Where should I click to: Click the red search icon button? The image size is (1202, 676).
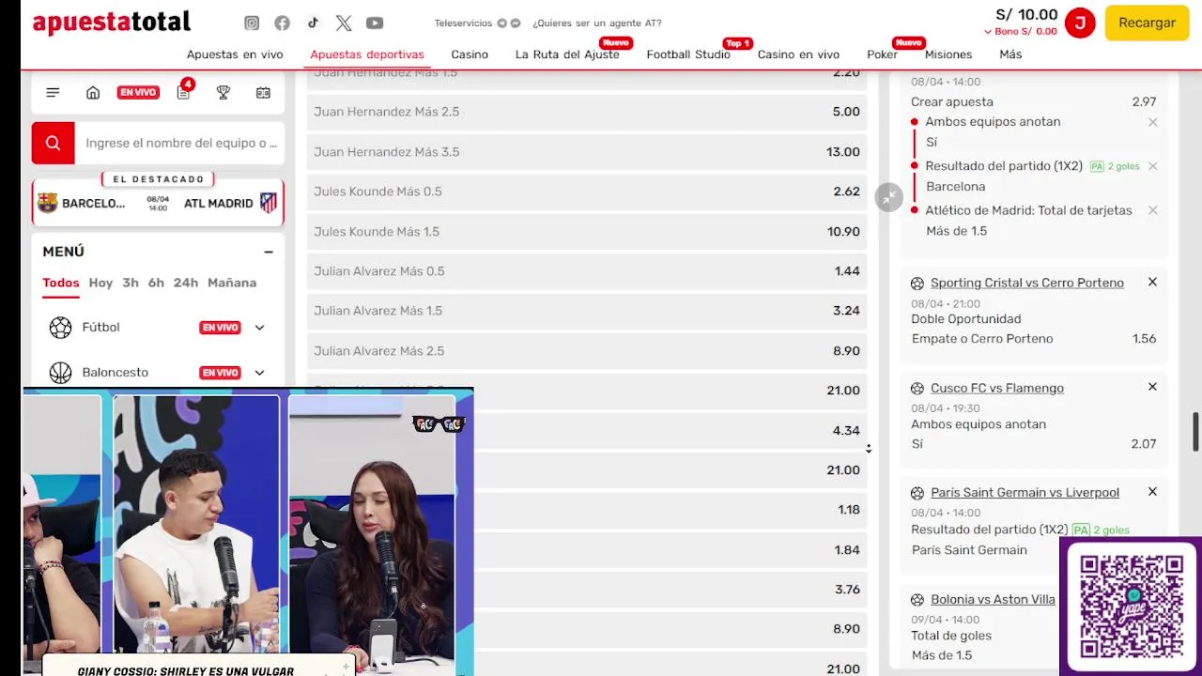[x=53, y=143]
